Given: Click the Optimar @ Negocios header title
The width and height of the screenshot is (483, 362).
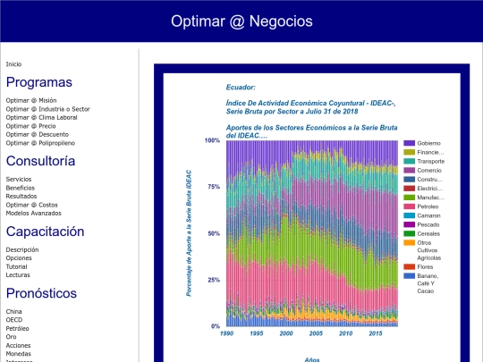Looking at the screenshot, I should pos(241,21).
